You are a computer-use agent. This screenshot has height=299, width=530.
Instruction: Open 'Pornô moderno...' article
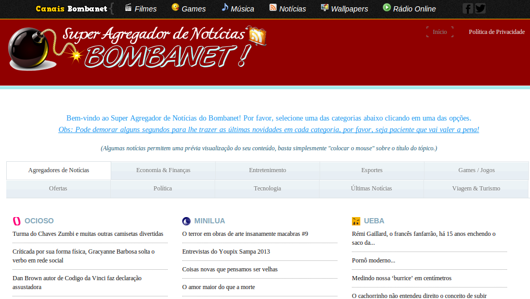(x=373, y=260)
